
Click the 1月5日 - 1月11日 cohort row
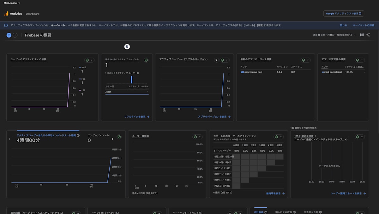(x=248, y=168)
